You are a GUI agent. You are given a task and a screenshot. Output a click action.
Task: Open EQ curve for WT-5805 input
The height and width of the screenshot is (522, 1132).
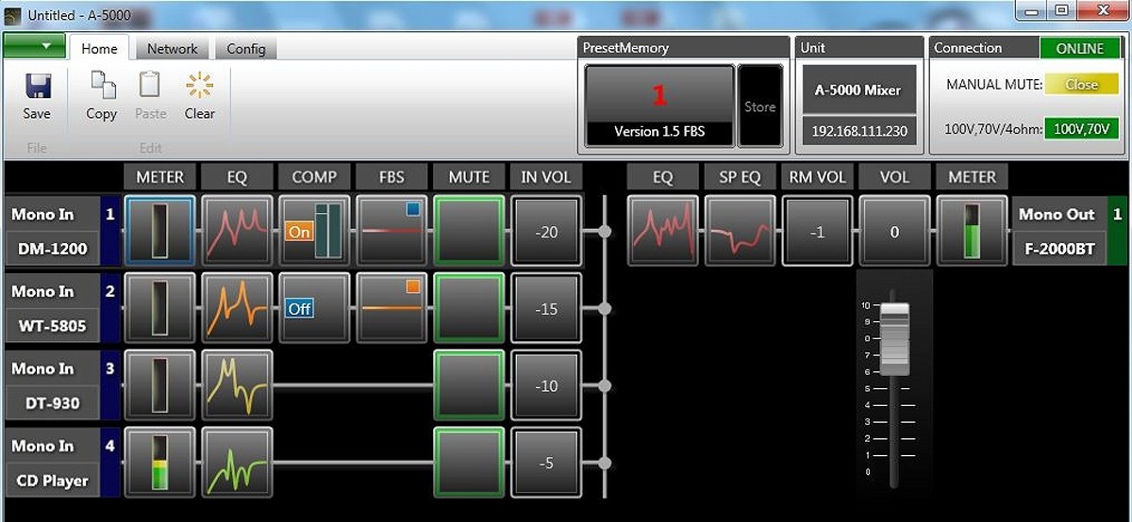click(237, 308)
